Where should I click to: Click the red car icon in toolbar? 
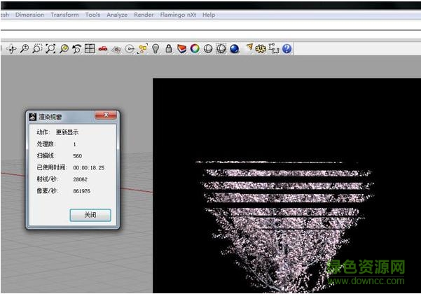click(103, 49)
